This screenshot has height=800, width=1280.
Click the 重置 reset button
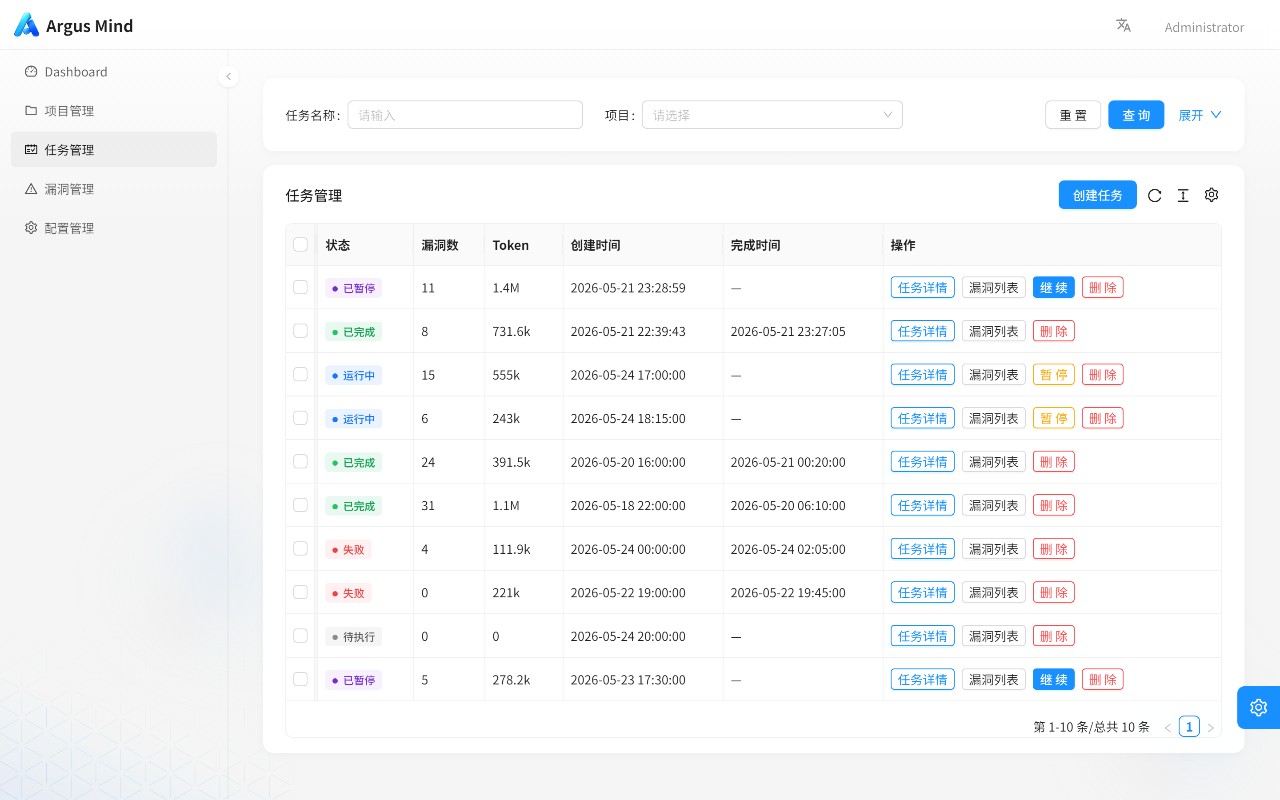(1072, 115)
